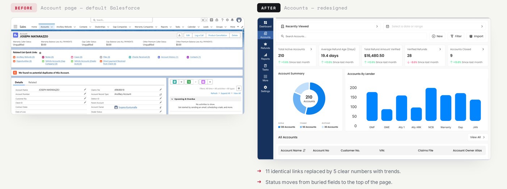
Task: Open Dashboard in redesigned sidebar
Action: [265, 24]
